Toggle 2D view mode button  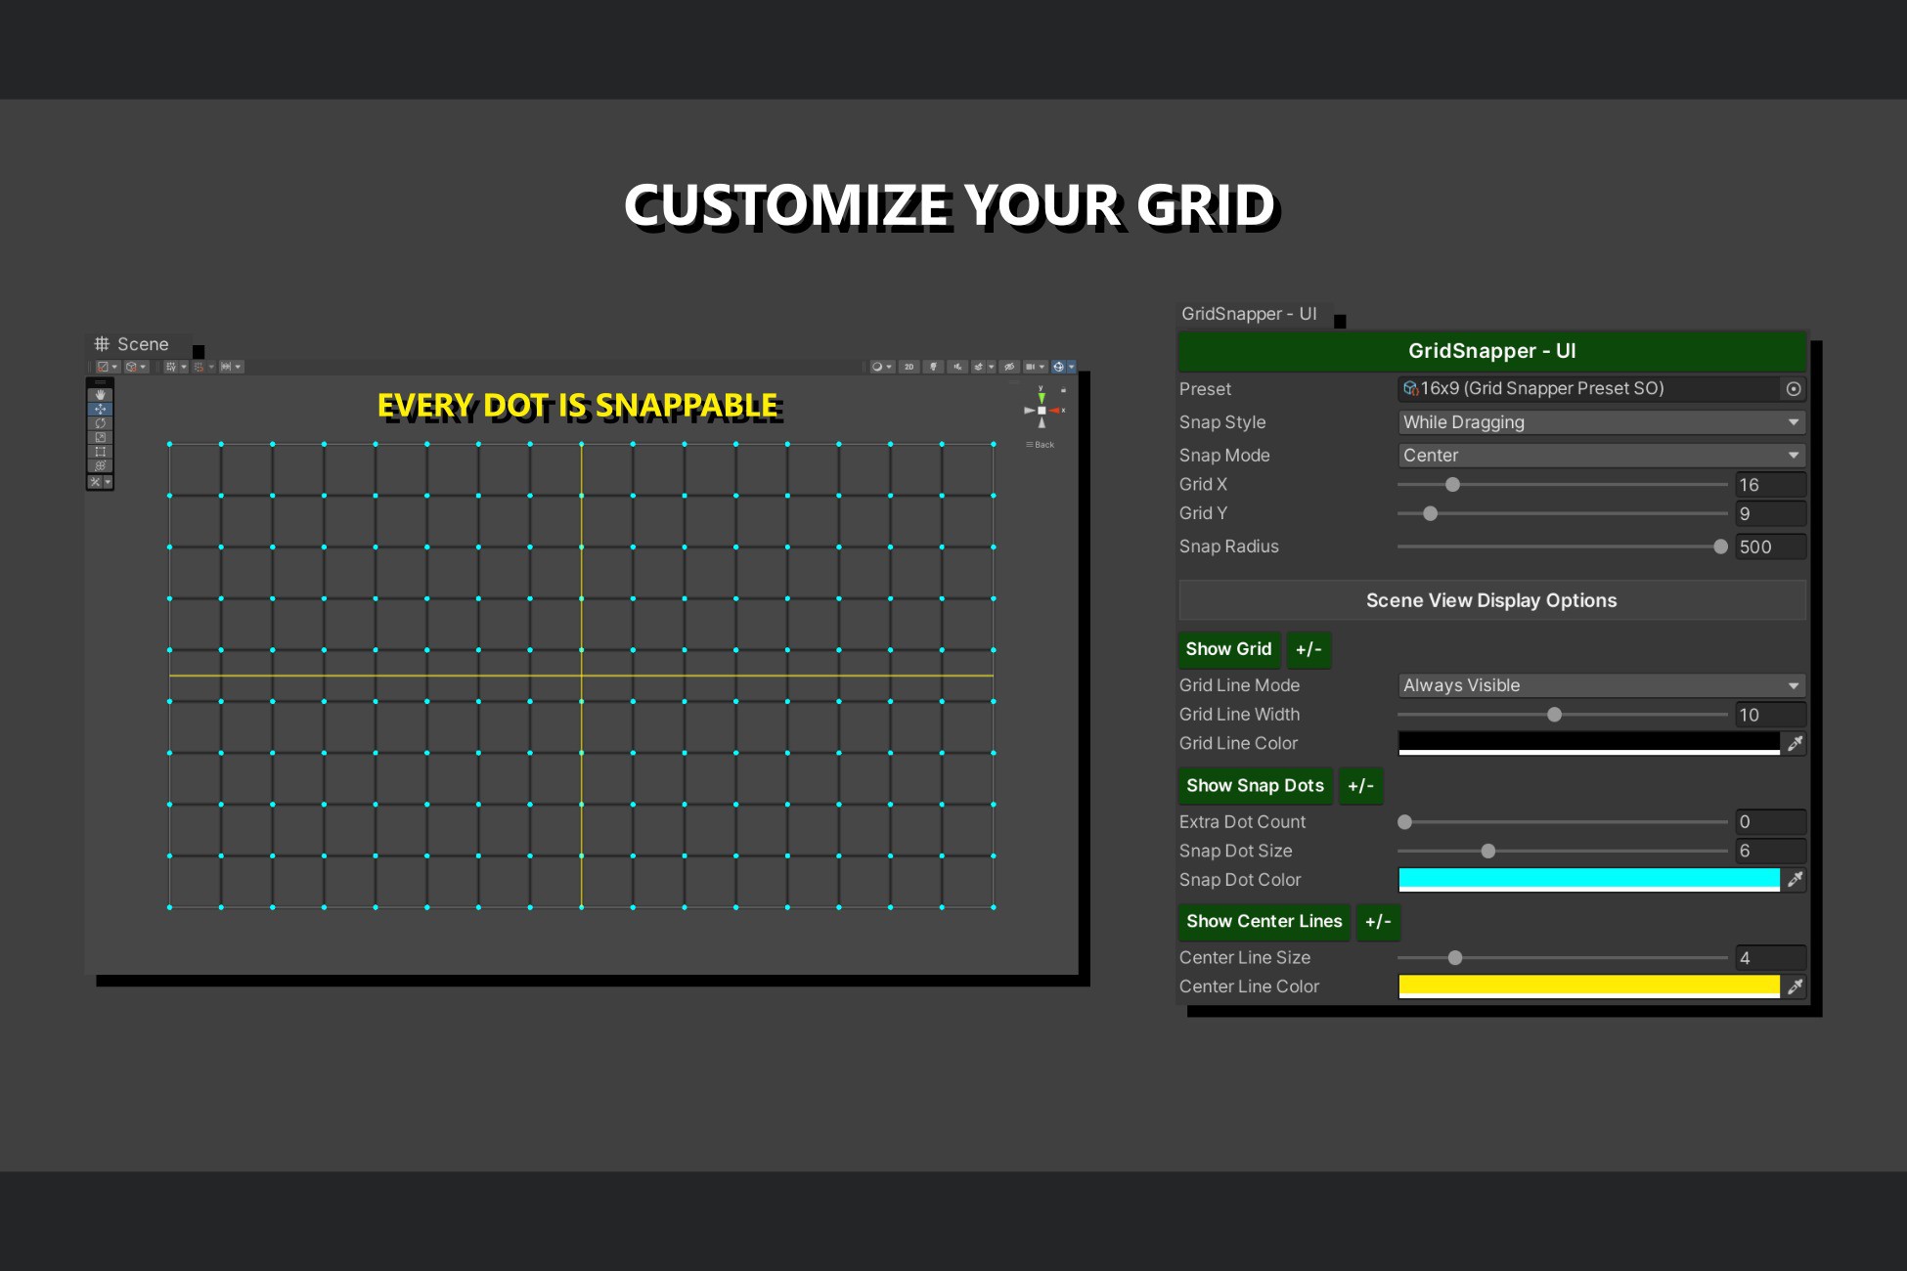[x=909, y=367]
